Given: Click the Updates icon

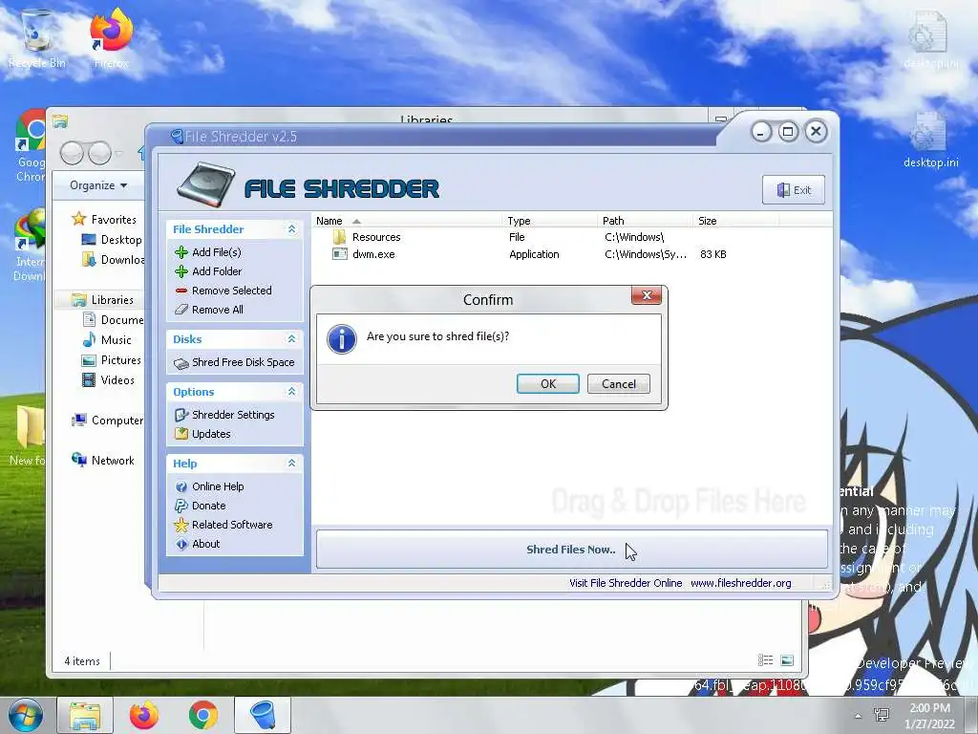Looking at the screenshot, I should [181, 434].
